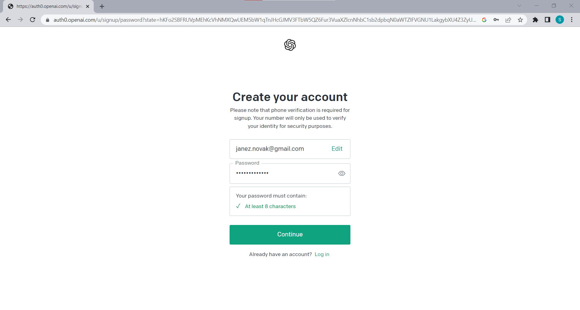Go back with the browser back arrow
580x310 pixels.
8,20
